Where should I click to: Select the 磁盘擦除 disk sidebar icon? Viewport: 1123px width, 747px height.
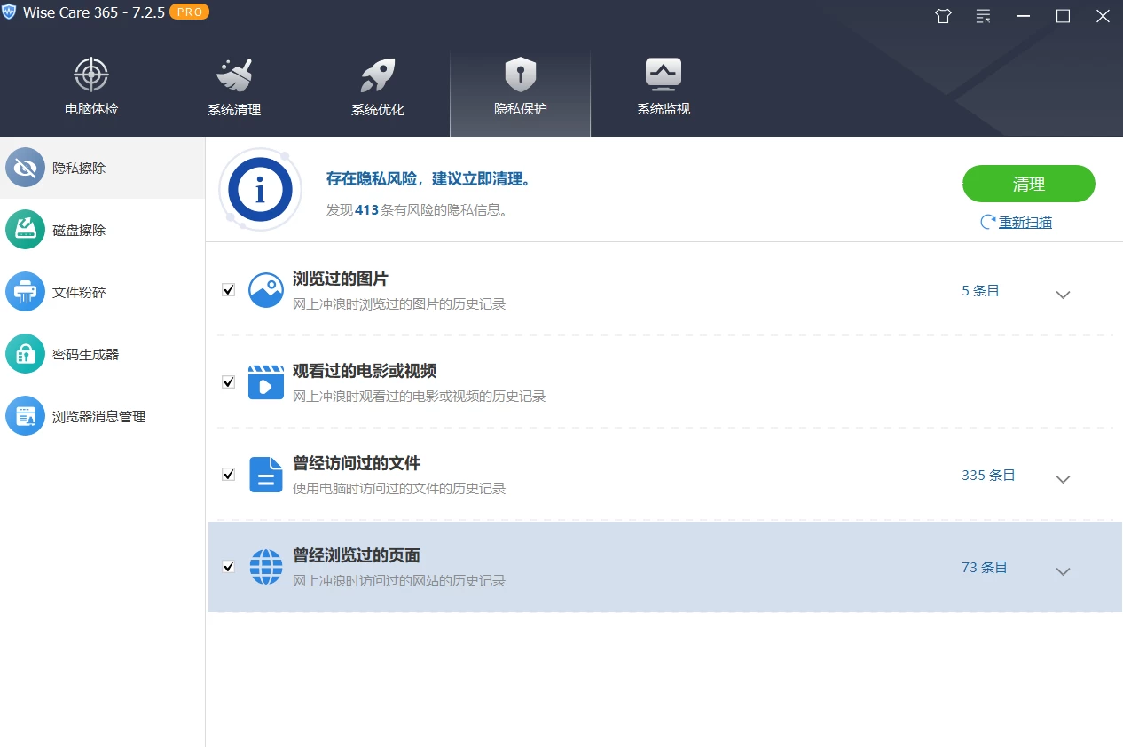pos(25,230)
